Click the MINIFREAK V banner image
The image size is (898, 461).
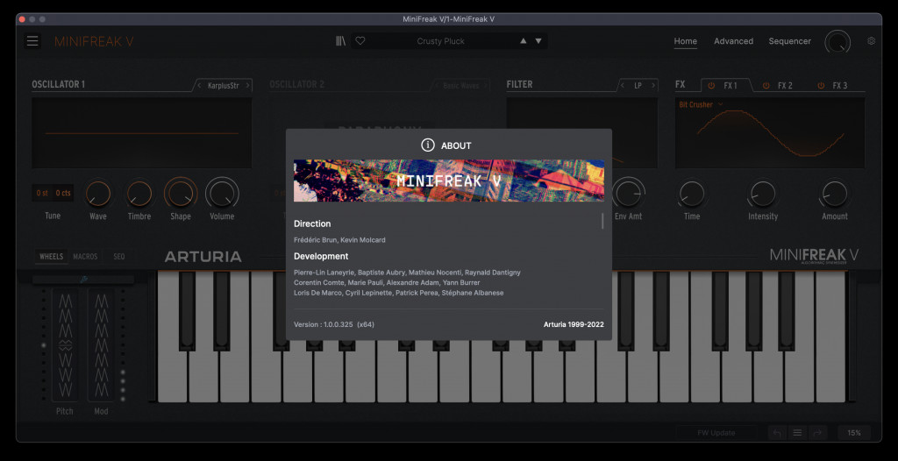[x=449, y=181]
